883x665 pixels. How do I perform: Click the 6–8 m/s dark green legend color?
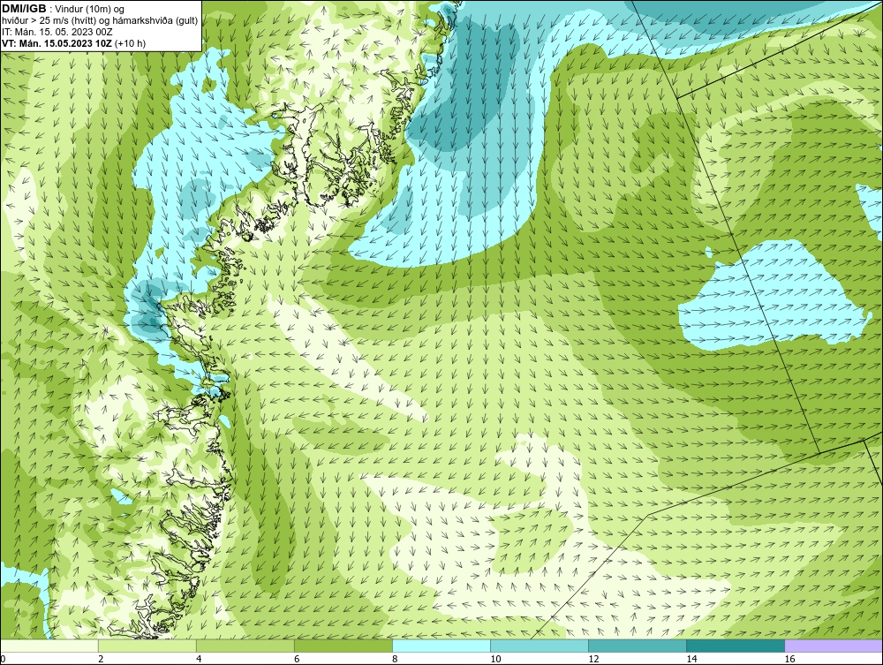(x=343, y=646)
